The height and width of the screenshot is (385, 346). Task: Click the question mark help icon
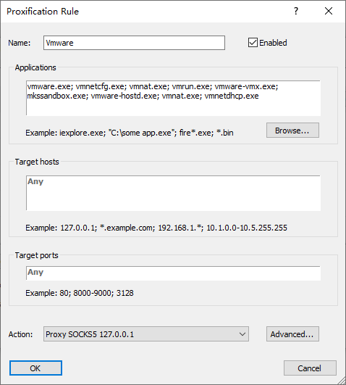296,11
